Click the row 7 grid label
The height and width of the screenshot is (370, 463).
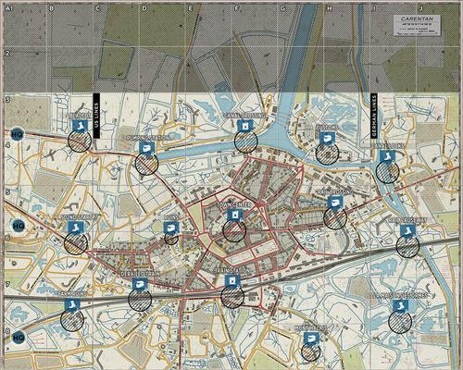[x=7, y=284]
